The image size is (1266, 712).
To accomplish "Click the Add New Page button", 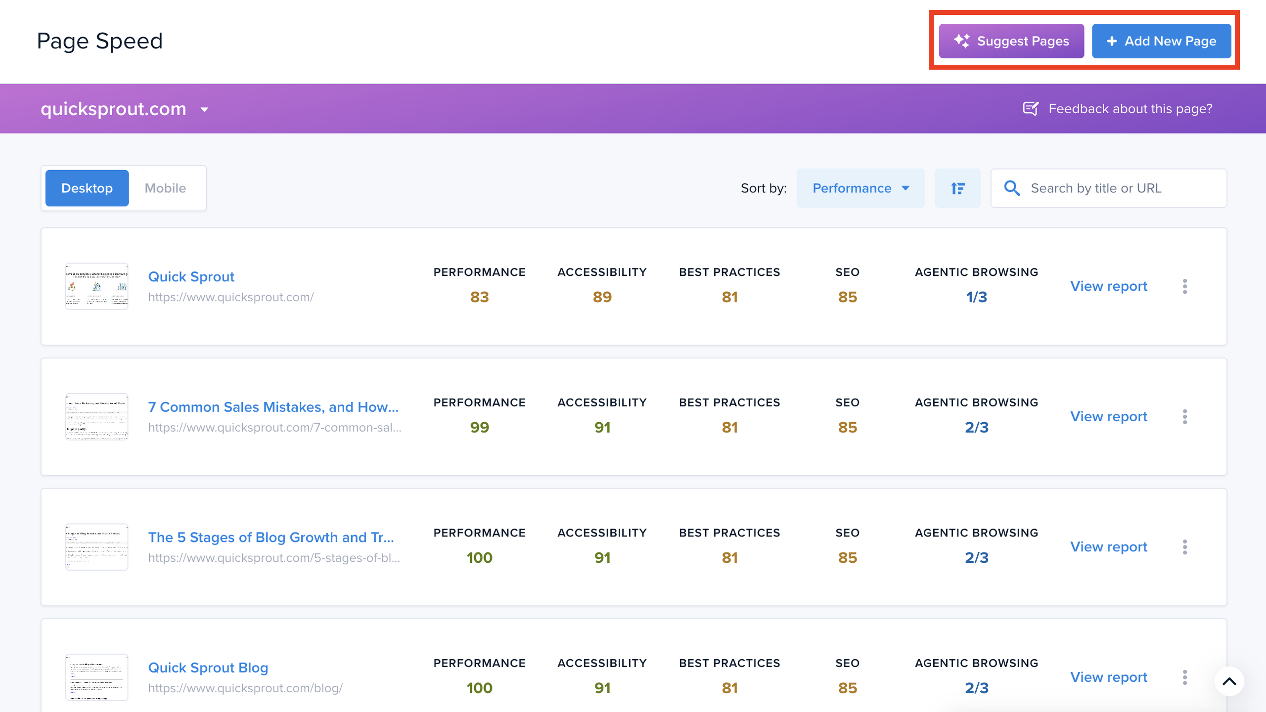I will (1161, 41).
